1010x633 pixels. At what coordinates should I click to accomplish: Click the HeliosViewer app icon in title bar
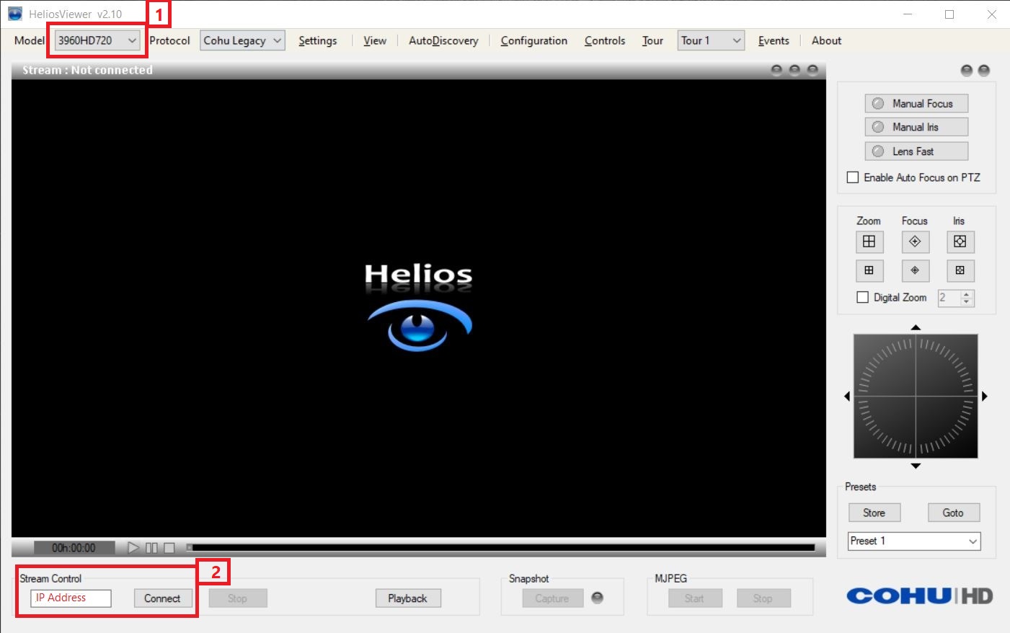coord(15,14)
